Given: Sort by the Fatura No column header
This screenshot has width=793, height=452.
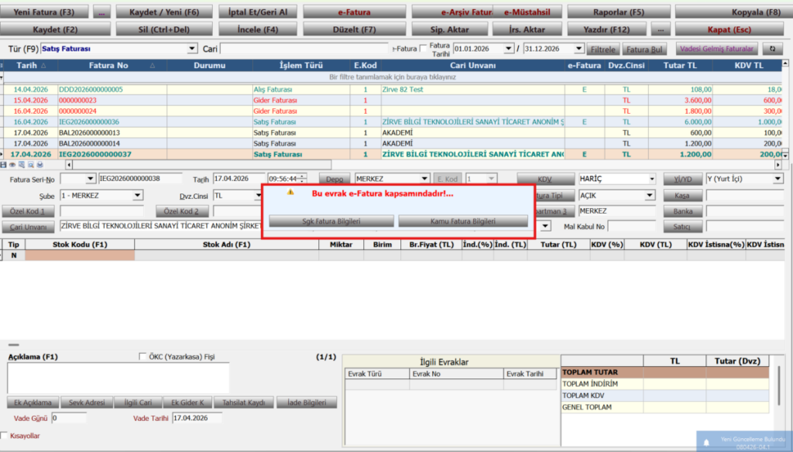Looking at the screenshot, I should [x=112, y=65].
